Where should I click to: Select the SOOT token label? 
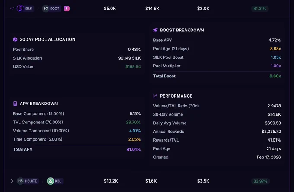(x=54, y=9)
